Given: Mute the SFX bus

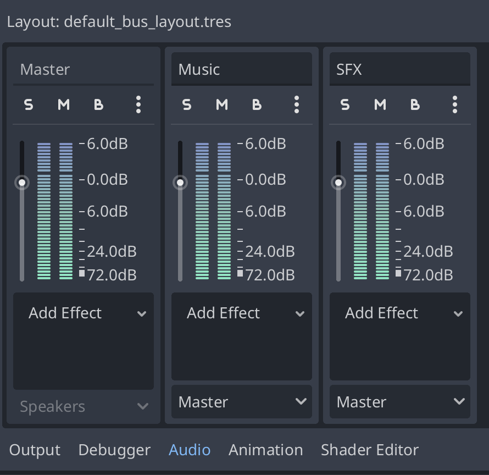Looking at the screenshot, I should click(380, 104).
